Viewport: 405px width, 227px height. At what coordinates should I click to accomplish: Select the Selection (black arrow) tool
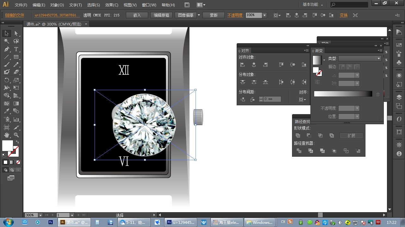[x=7, y=33]
